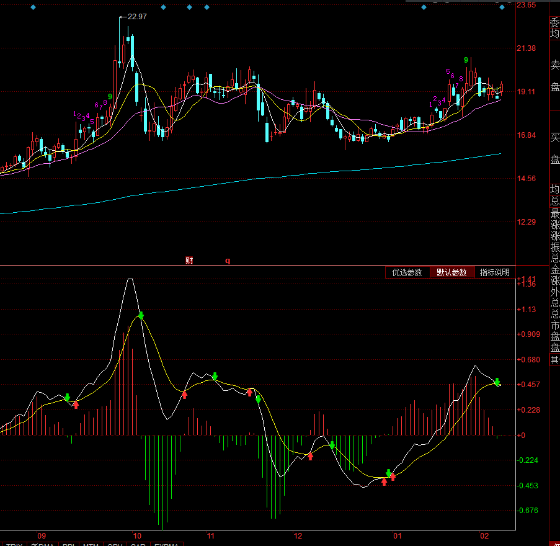Click the red buy arrow near the -0.224 MACD level

[x=310, y=456]
